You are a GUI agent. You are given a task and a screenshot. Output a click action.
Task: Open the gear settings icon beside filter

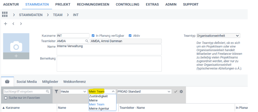pos(181,91)
